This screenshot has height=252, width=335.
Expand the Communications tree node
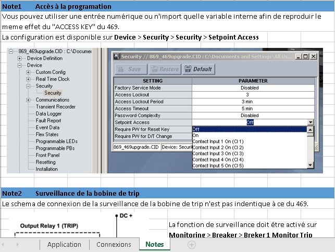[28, 100]
